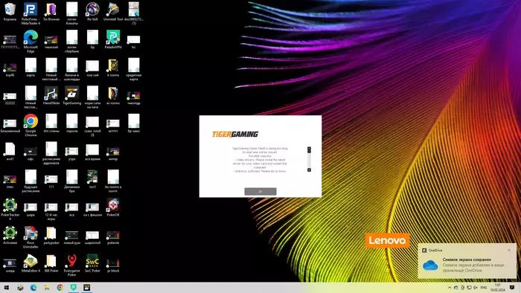This screenshot has width=521, height=293.
Task: Open Google Chrome from the taskbar
Action: (60, 288)
